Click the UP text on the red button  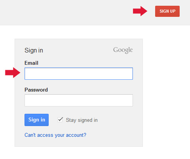coord(173,11)
